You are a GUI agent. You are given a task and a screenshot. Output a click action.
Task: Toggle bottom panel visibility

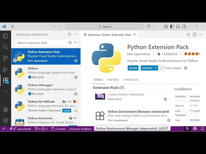pos(178,26)
